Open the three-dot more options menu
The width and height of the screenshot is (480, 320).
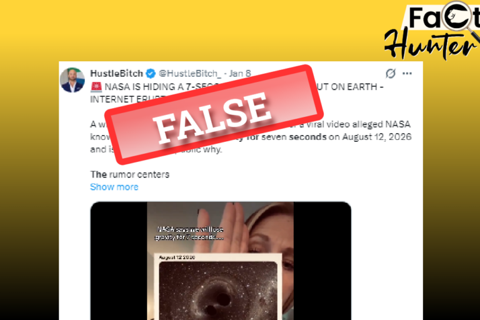(x=407, y=74)
